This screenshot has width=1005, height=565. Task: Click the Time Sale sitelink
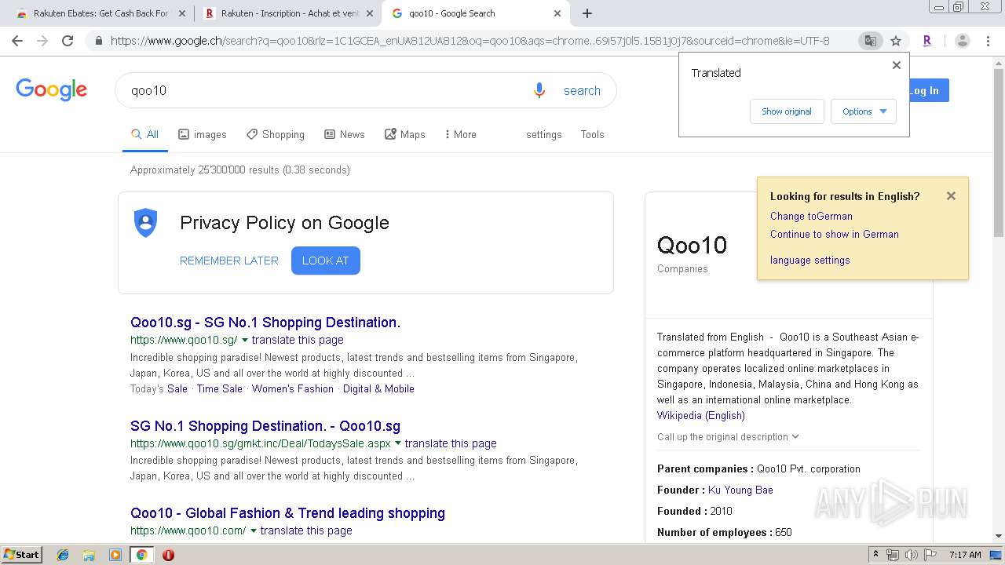220,388
